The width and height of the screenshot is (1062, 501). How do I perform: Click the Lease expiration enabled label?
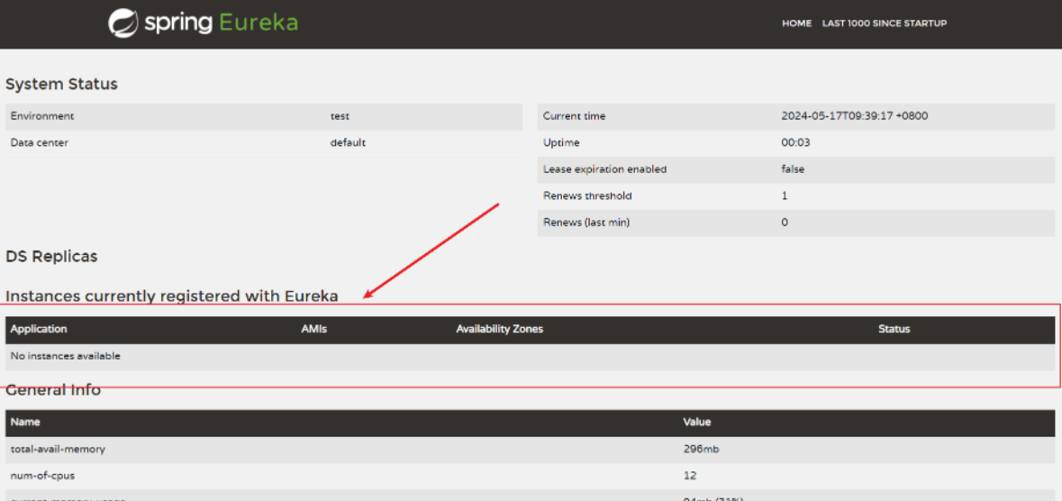pyautogui.click(x=604, y=169)
